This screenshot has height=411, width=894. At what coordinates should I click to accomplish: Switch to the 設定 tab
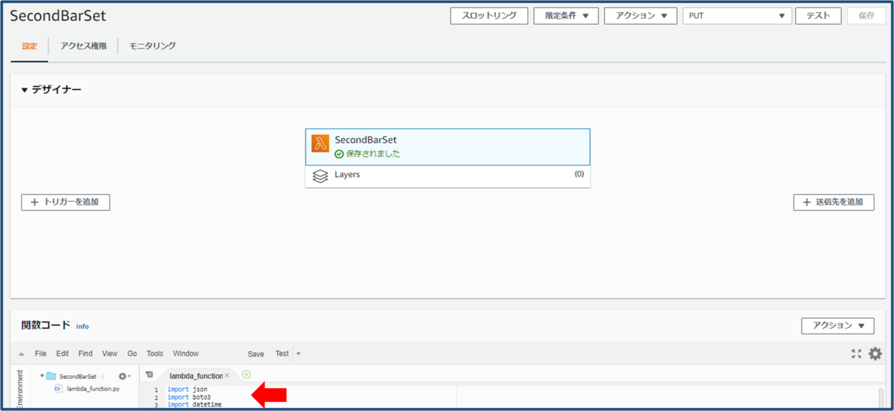click(x=30, y=46)
